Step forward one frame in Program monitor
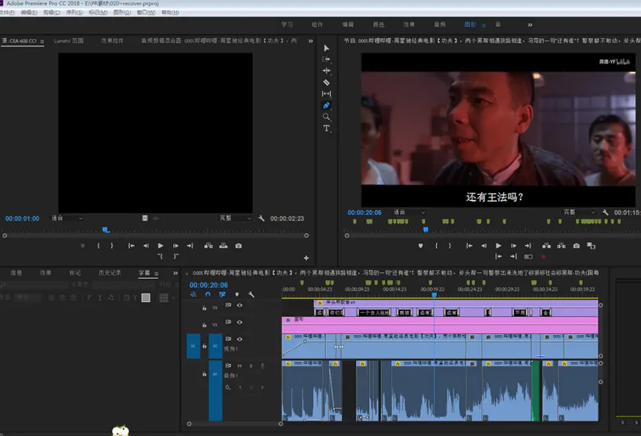This screenshot has width=641, height=436. click(x=513, y=246)
